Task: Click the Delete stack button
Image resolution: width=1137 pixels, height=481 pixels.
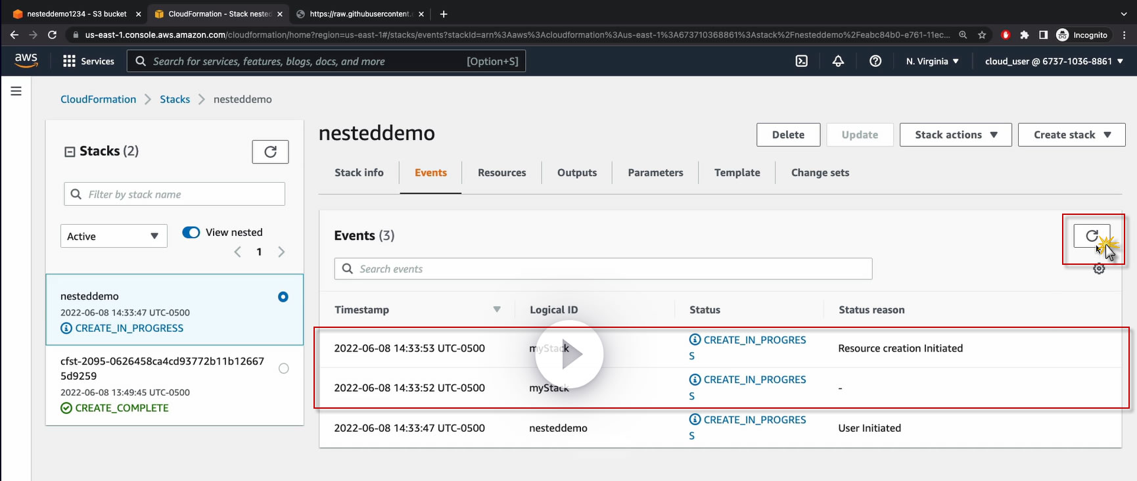Action: 788,135
